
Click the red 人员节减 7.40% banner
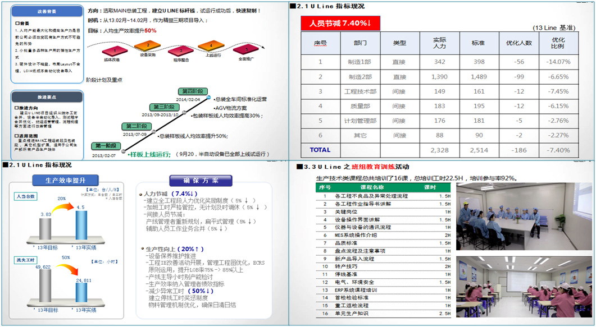340,23
